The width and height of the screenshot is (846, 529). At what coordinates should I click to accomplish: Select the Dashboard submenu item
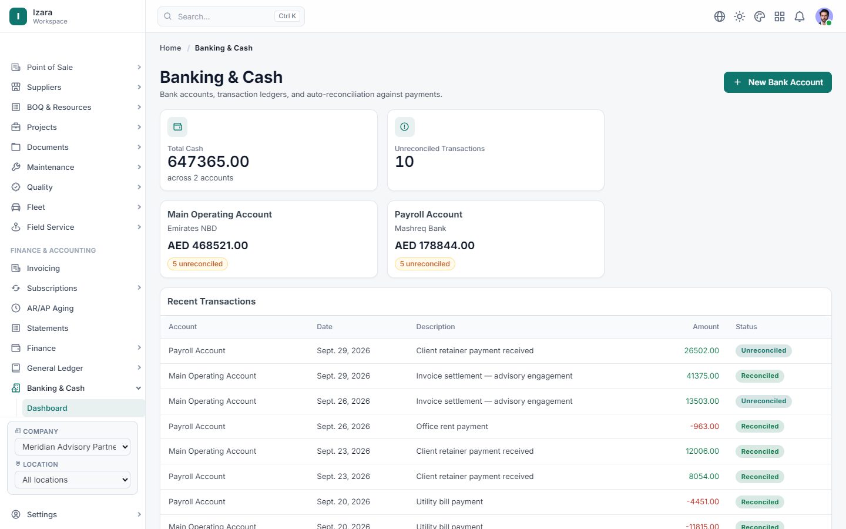tap(83, 408)
